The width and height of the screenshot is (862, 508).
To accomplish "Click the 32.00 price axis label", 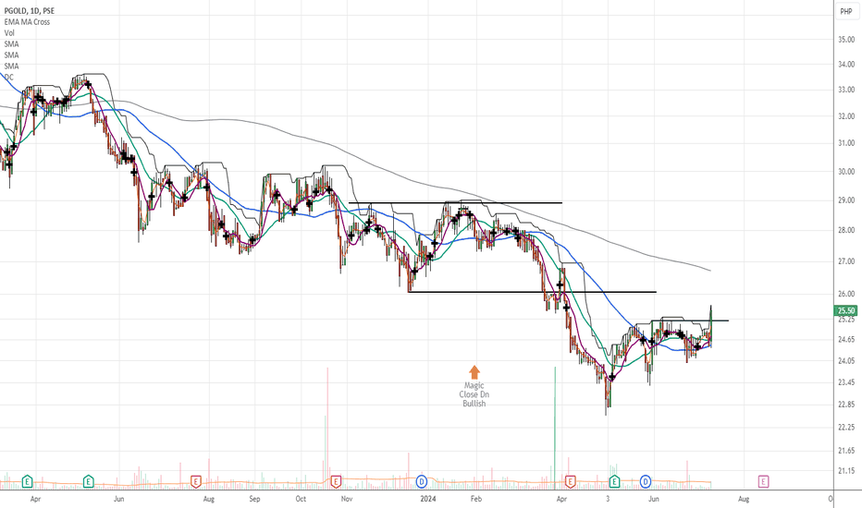I will (x=846, y=116).
